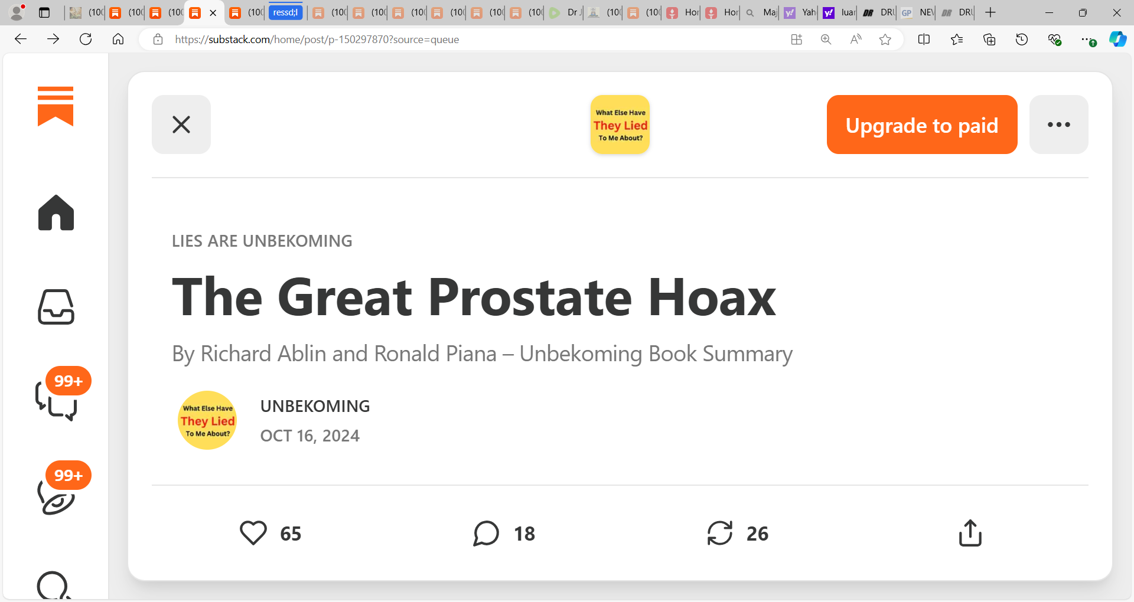This screenshot has width=1134, height=602.
Task: Click the zoom magnifier in the address bar
Action: [x=826, y=40]
